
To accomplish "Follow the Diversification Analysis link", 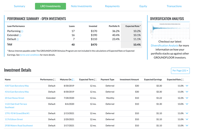I will [x=164, y=46].
